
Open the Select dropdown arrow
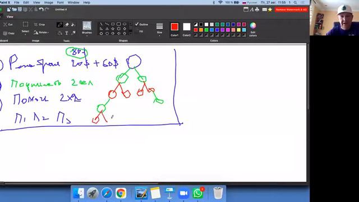click(25, 35)
